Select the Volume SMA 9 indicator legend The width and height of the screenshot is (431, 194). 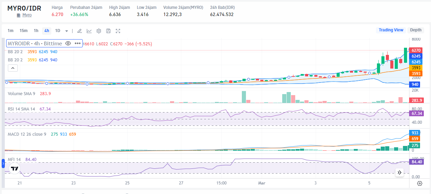coord(22,93)
